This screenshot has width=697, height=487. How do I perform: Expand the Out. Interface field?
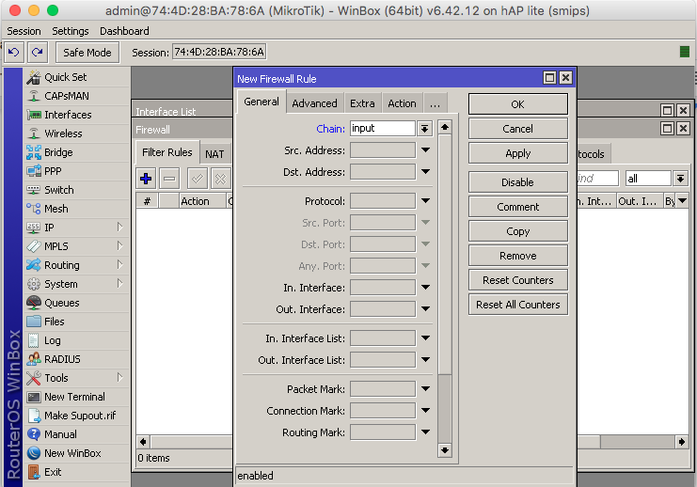click(425, 308)
